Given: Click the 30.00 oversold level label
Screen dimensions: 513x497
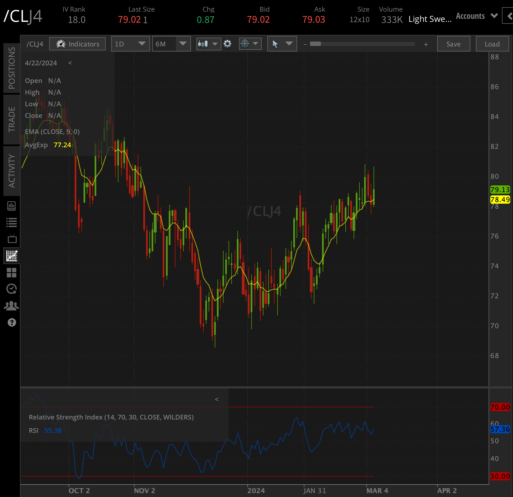Looking at the screenshot, I should point(500,476).
